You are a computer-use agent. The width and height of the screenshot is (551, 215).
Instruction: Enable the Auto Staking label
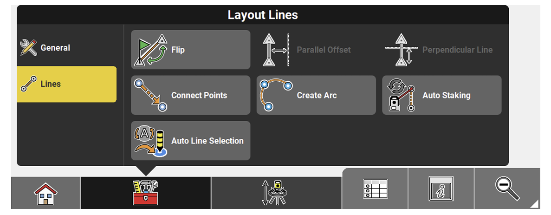point(446,95)
